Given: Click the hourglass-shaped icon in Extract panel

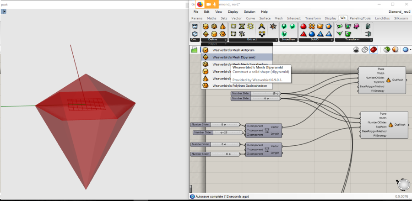Looking at the screenshot, I should point(242,26).
